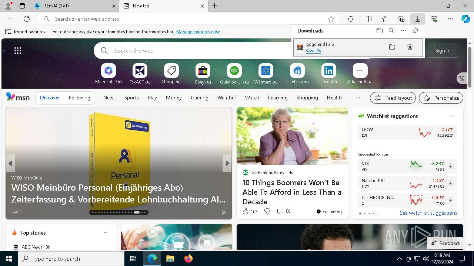This screenshot has height=266, width=474.
Task: Open the Walmart ad shortcut
Action: (x=266, y=74)
